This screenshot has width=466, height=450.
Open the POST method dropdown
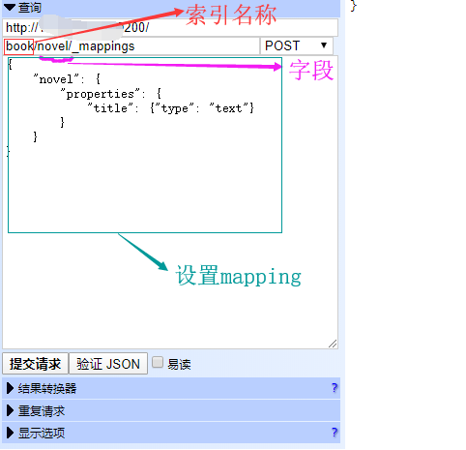pyautogui.click(x=297, y=45)
